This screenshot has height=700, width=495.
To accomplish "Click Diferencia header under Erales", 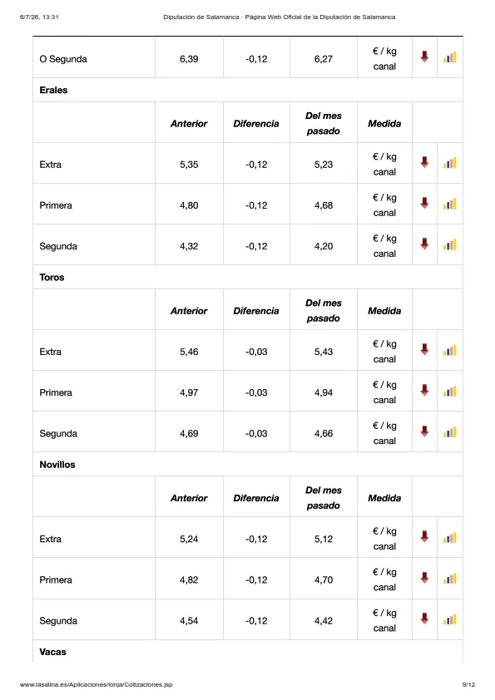I will [256, 124].
